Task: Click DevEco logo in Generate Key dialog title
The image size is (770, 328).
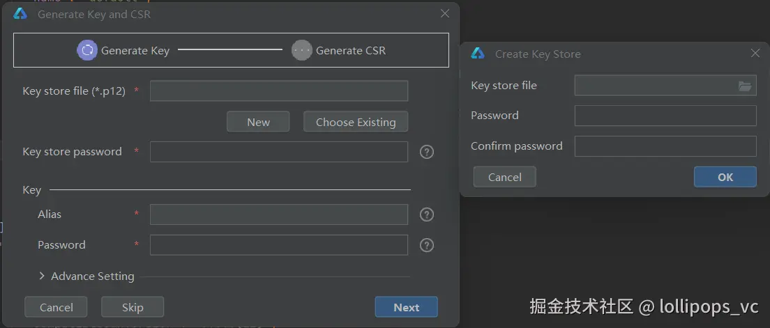Action: [x=20, y=14]
